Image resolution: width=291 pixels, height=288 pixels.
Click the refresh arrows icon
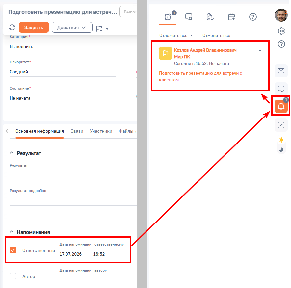pos(12,27)
